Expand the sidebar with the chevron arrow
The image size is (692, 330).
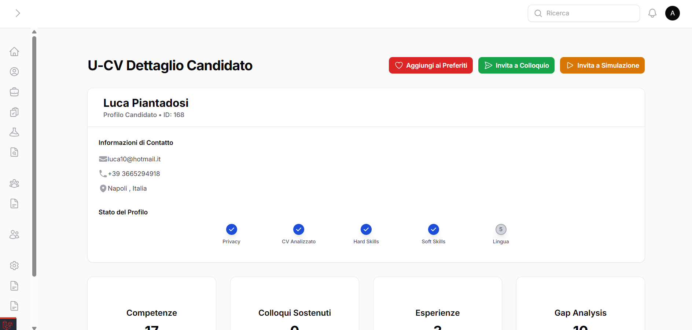(x=18, y=13)
